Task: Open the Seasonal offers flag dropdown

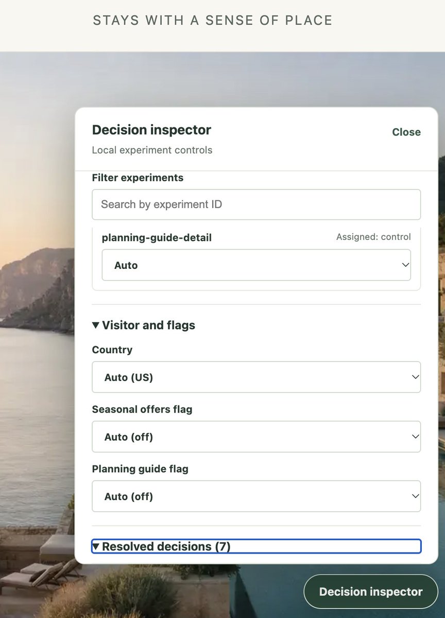Action: click(256, 437)
